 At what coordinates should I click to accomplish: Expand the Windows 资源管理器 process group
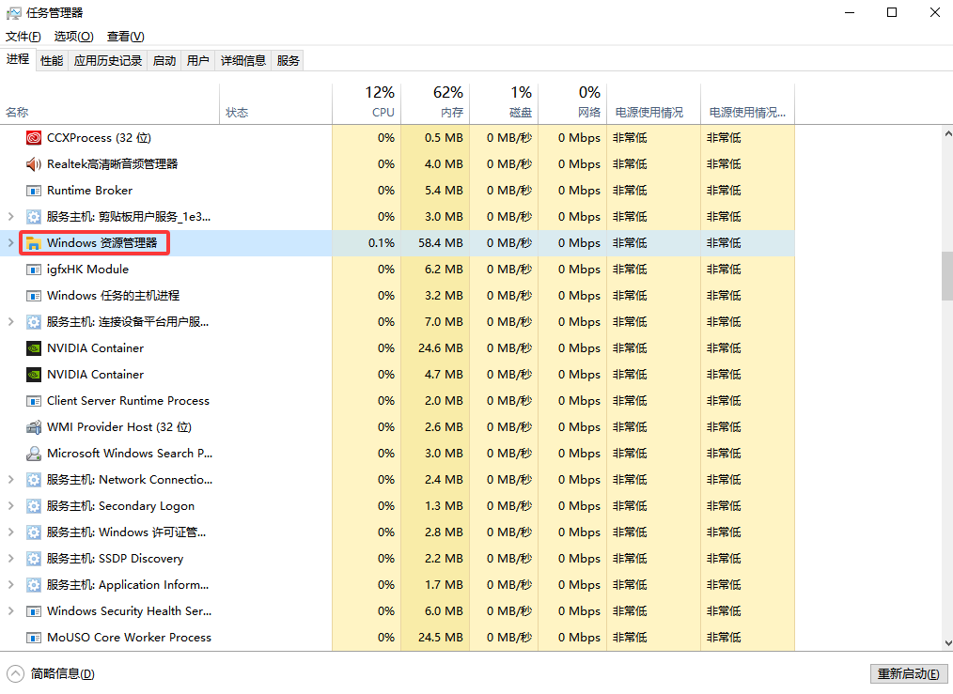click(x=10, y=243)
